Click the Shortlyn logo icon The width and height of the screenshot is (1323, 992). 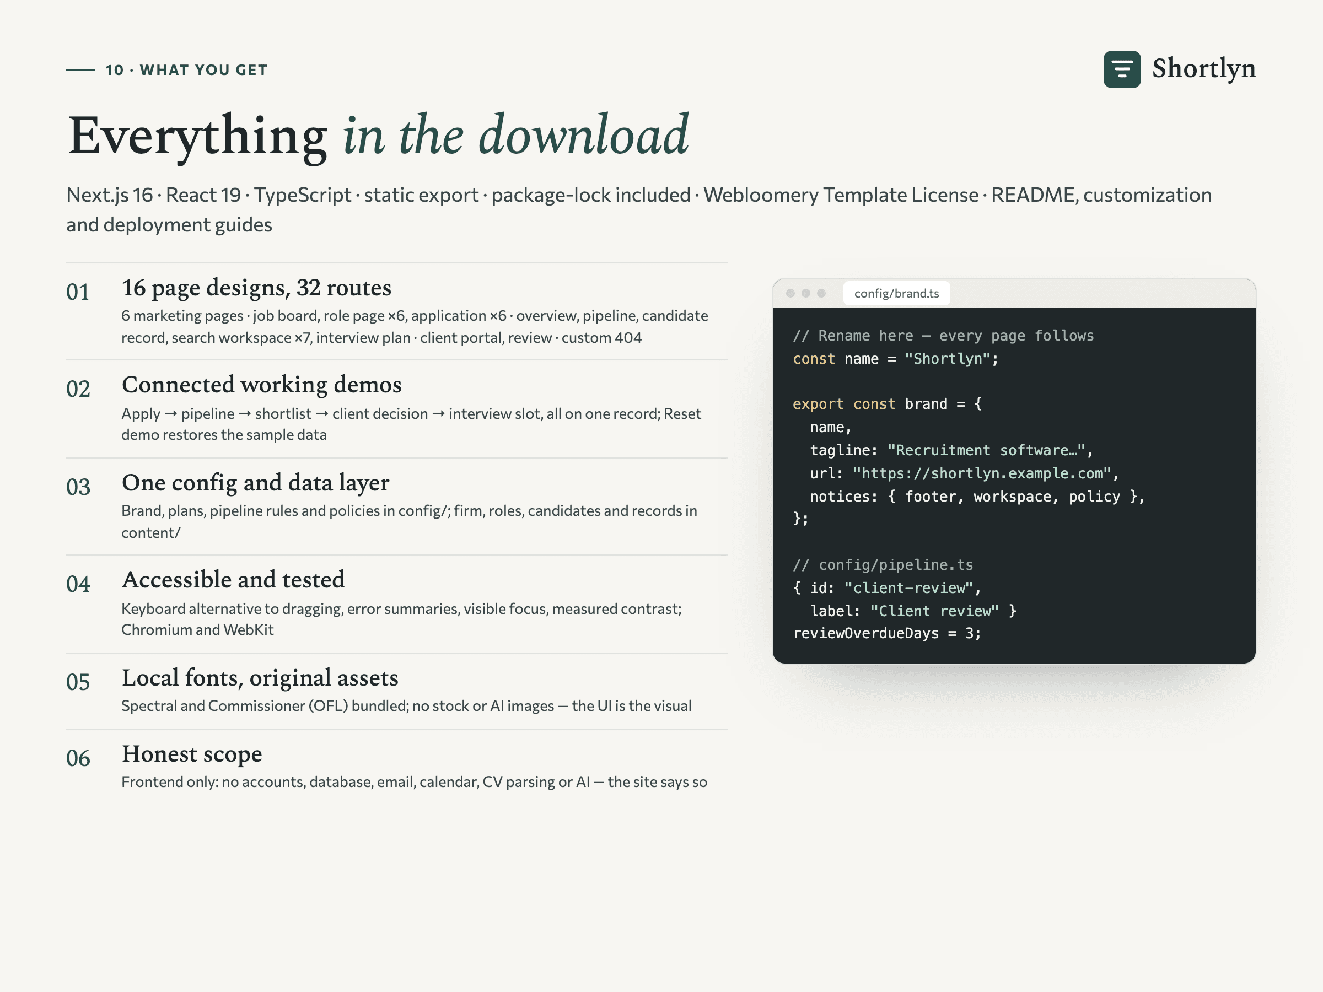coord(1121,69)
